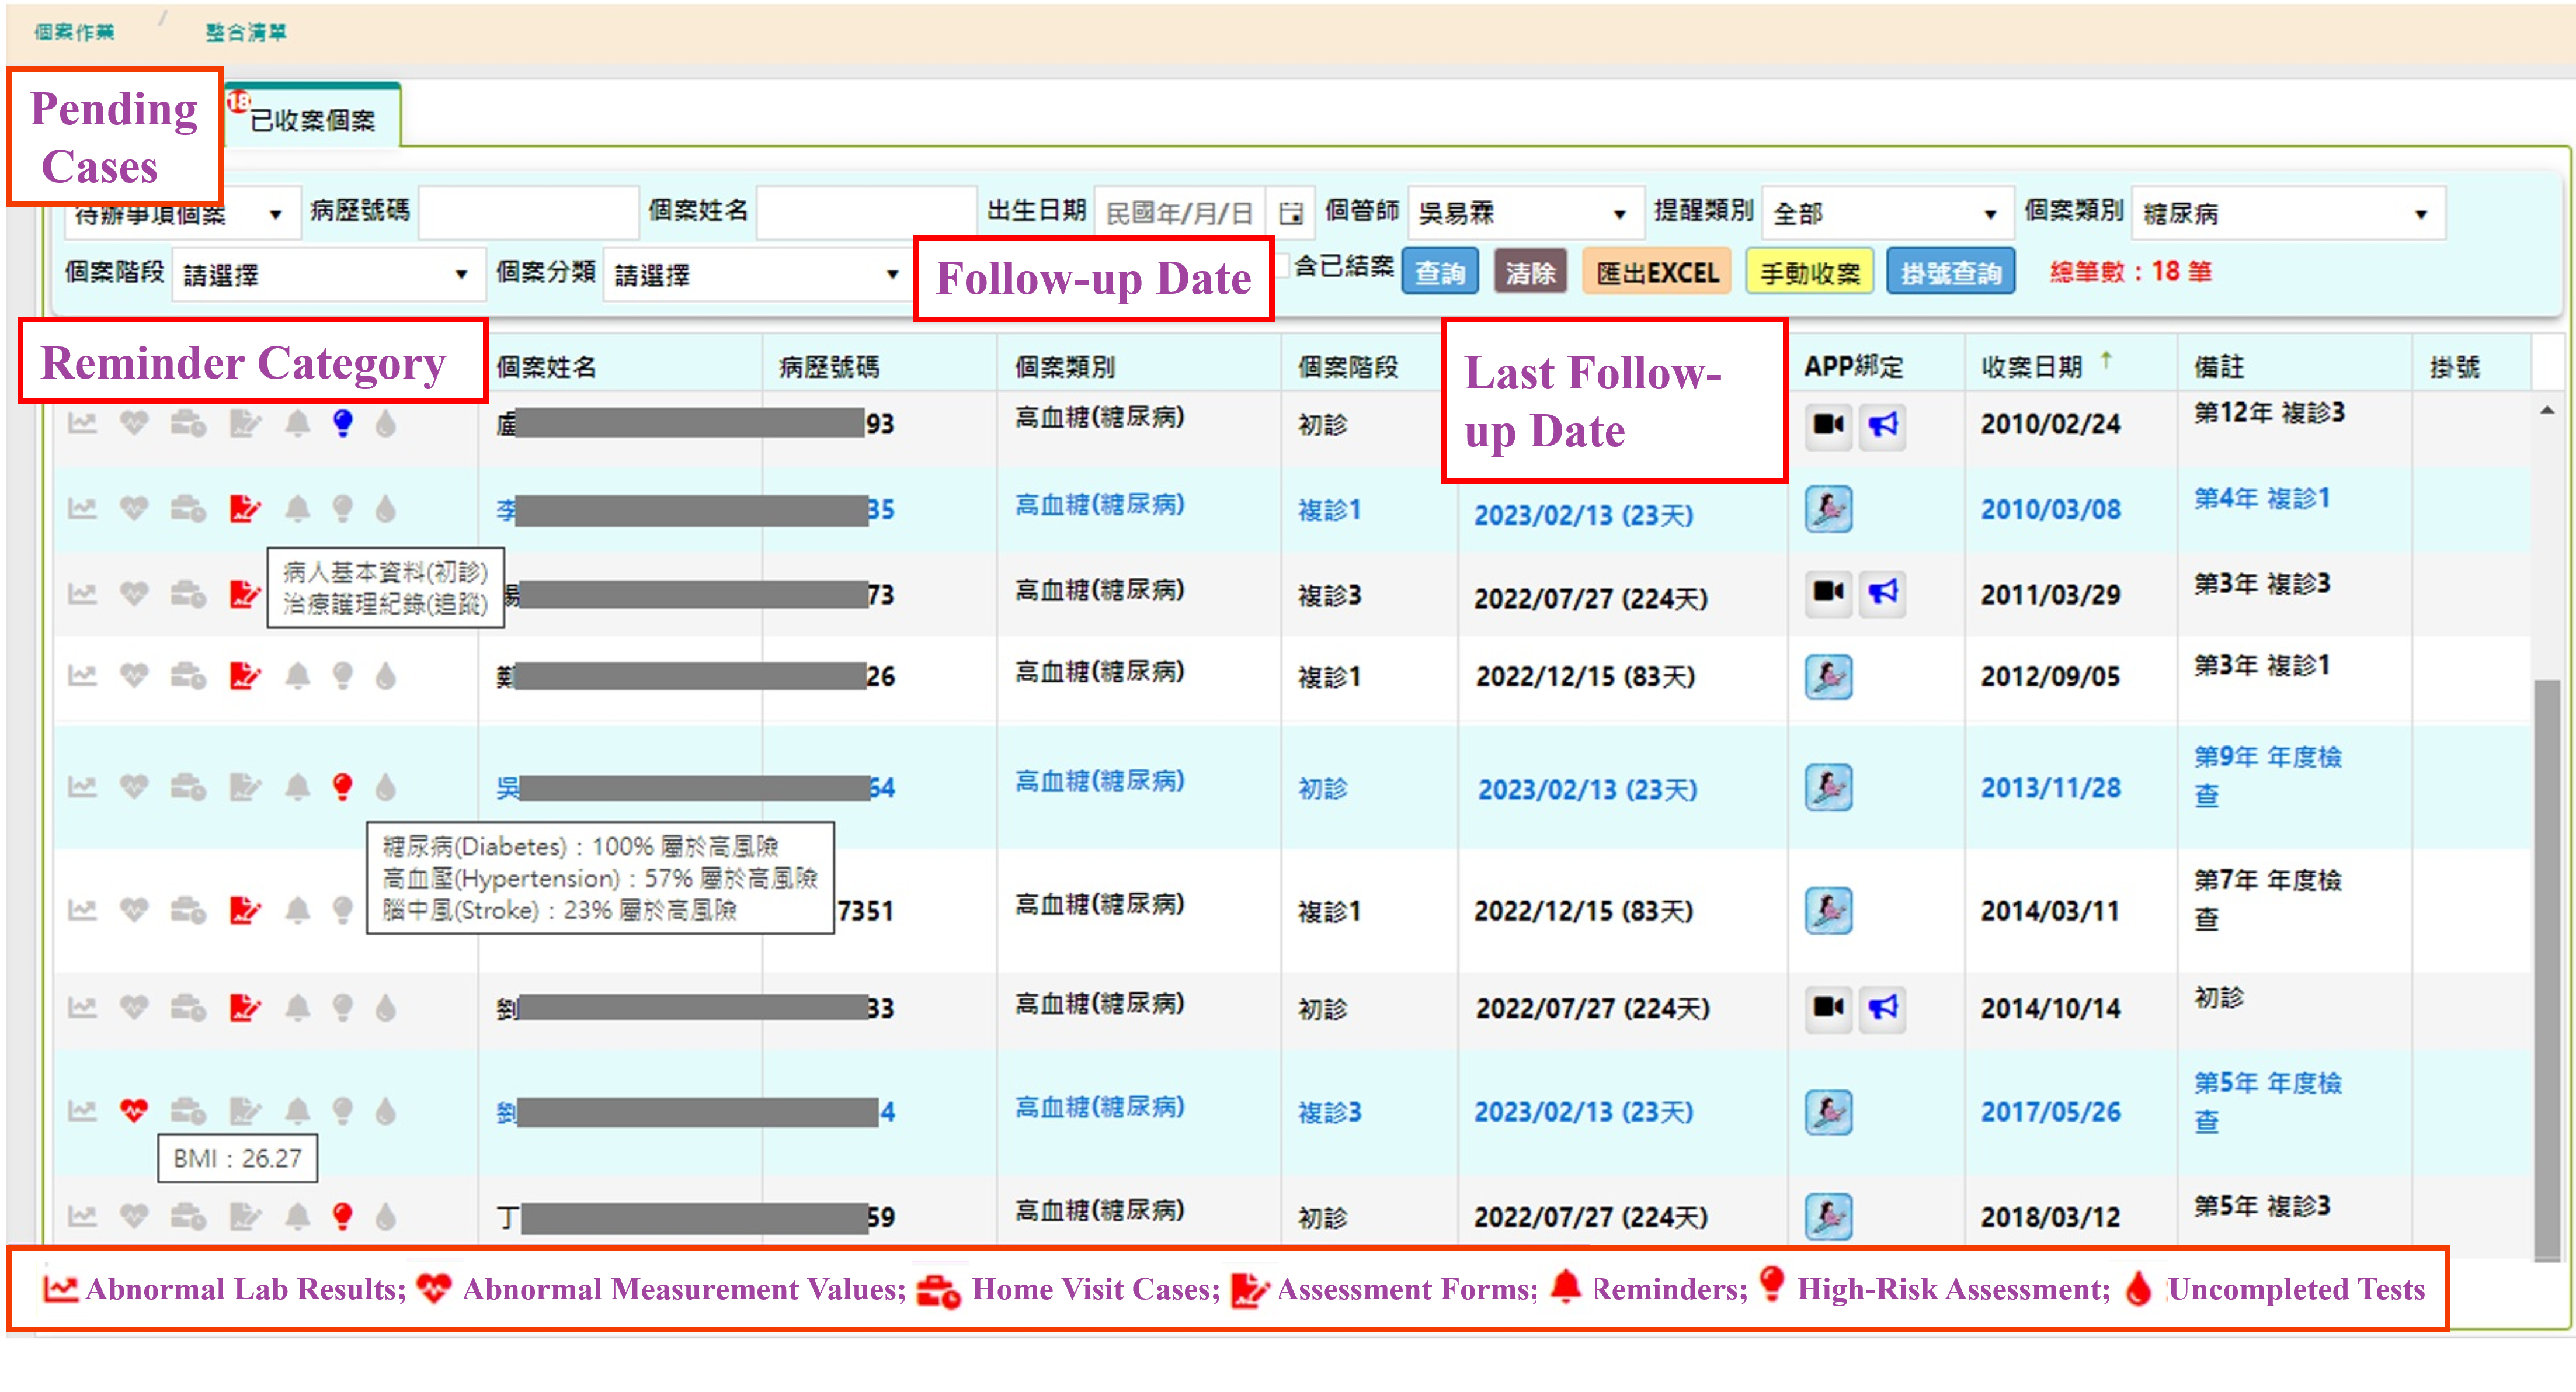The image size is (2576, 1392).
Task: Click the 清除 clear button
Action: 1530,272
